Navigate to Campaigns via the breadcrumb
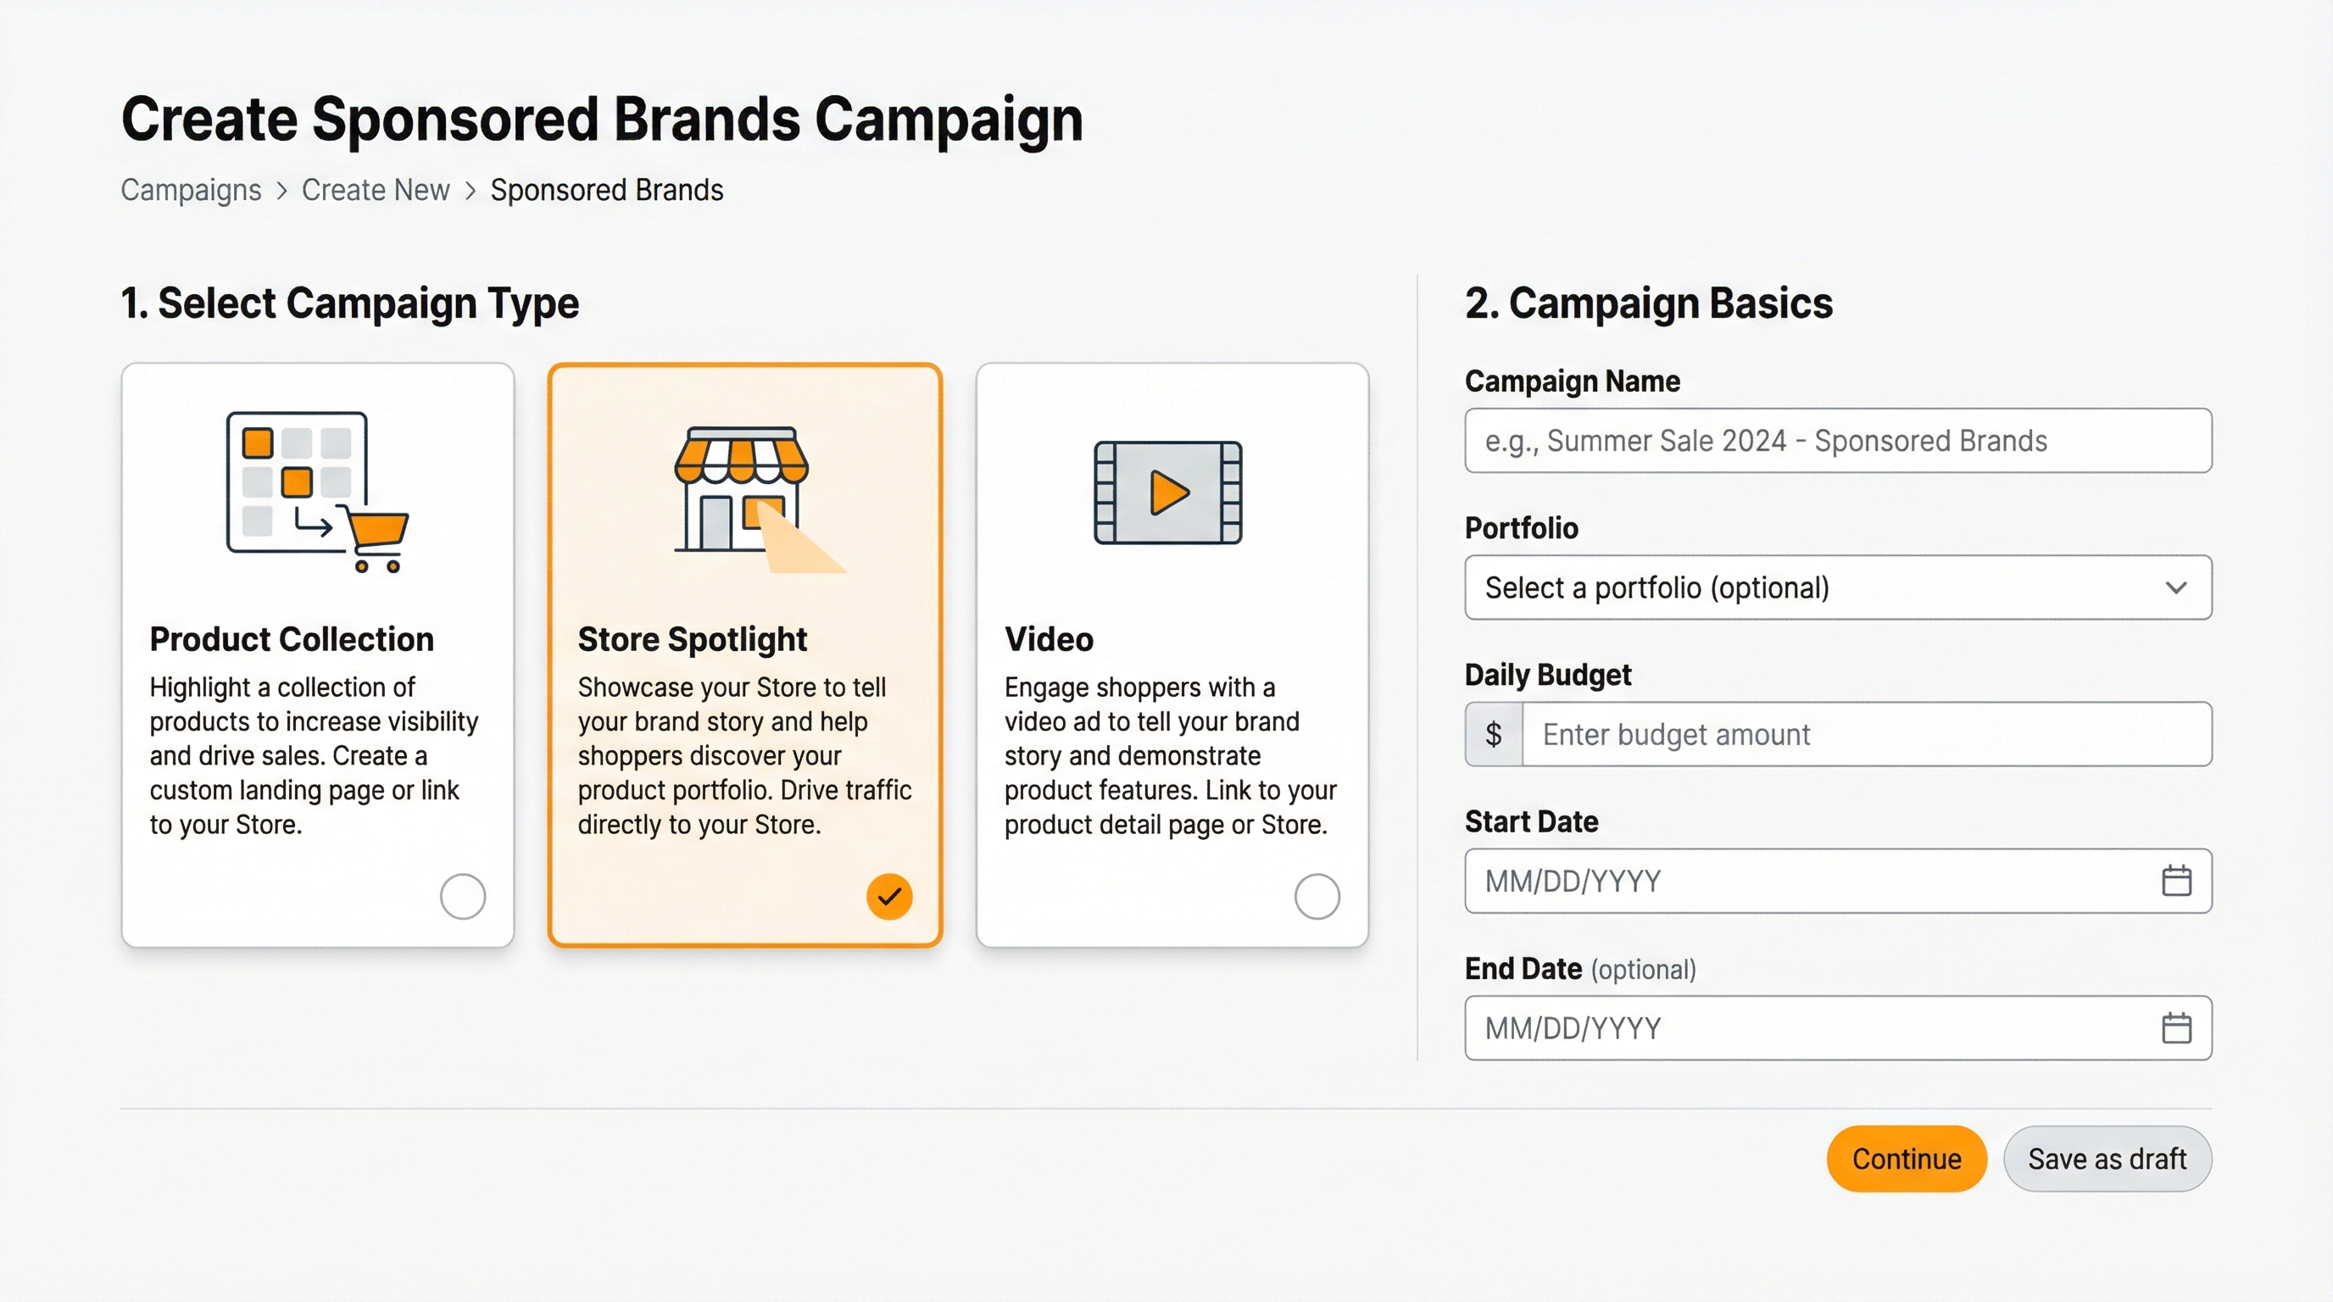This screenshot has height=1302, width=2333. 190,190
